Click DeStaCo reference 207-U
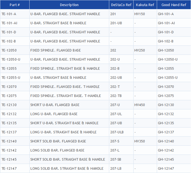Screen dimensions: 193x173 115,105
